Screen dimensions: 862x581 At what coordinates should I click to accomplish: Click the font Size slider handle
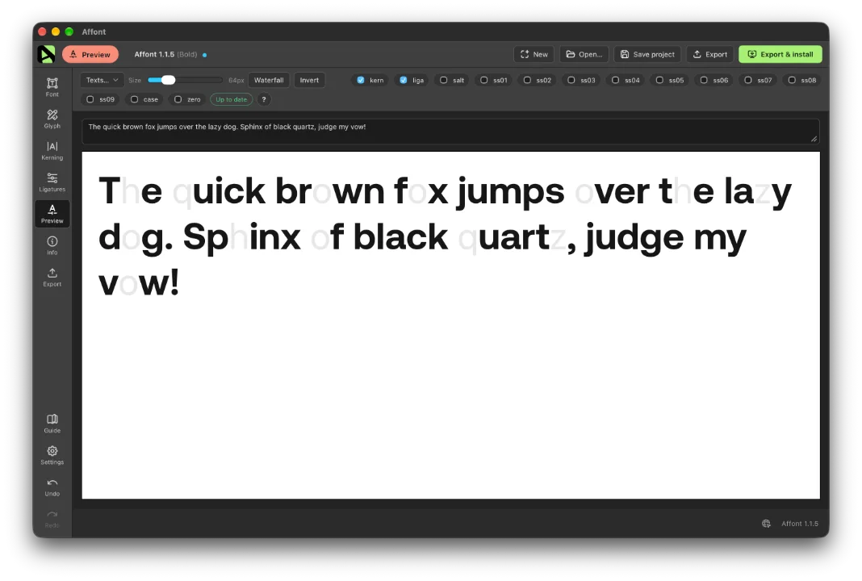click(168, 80)
